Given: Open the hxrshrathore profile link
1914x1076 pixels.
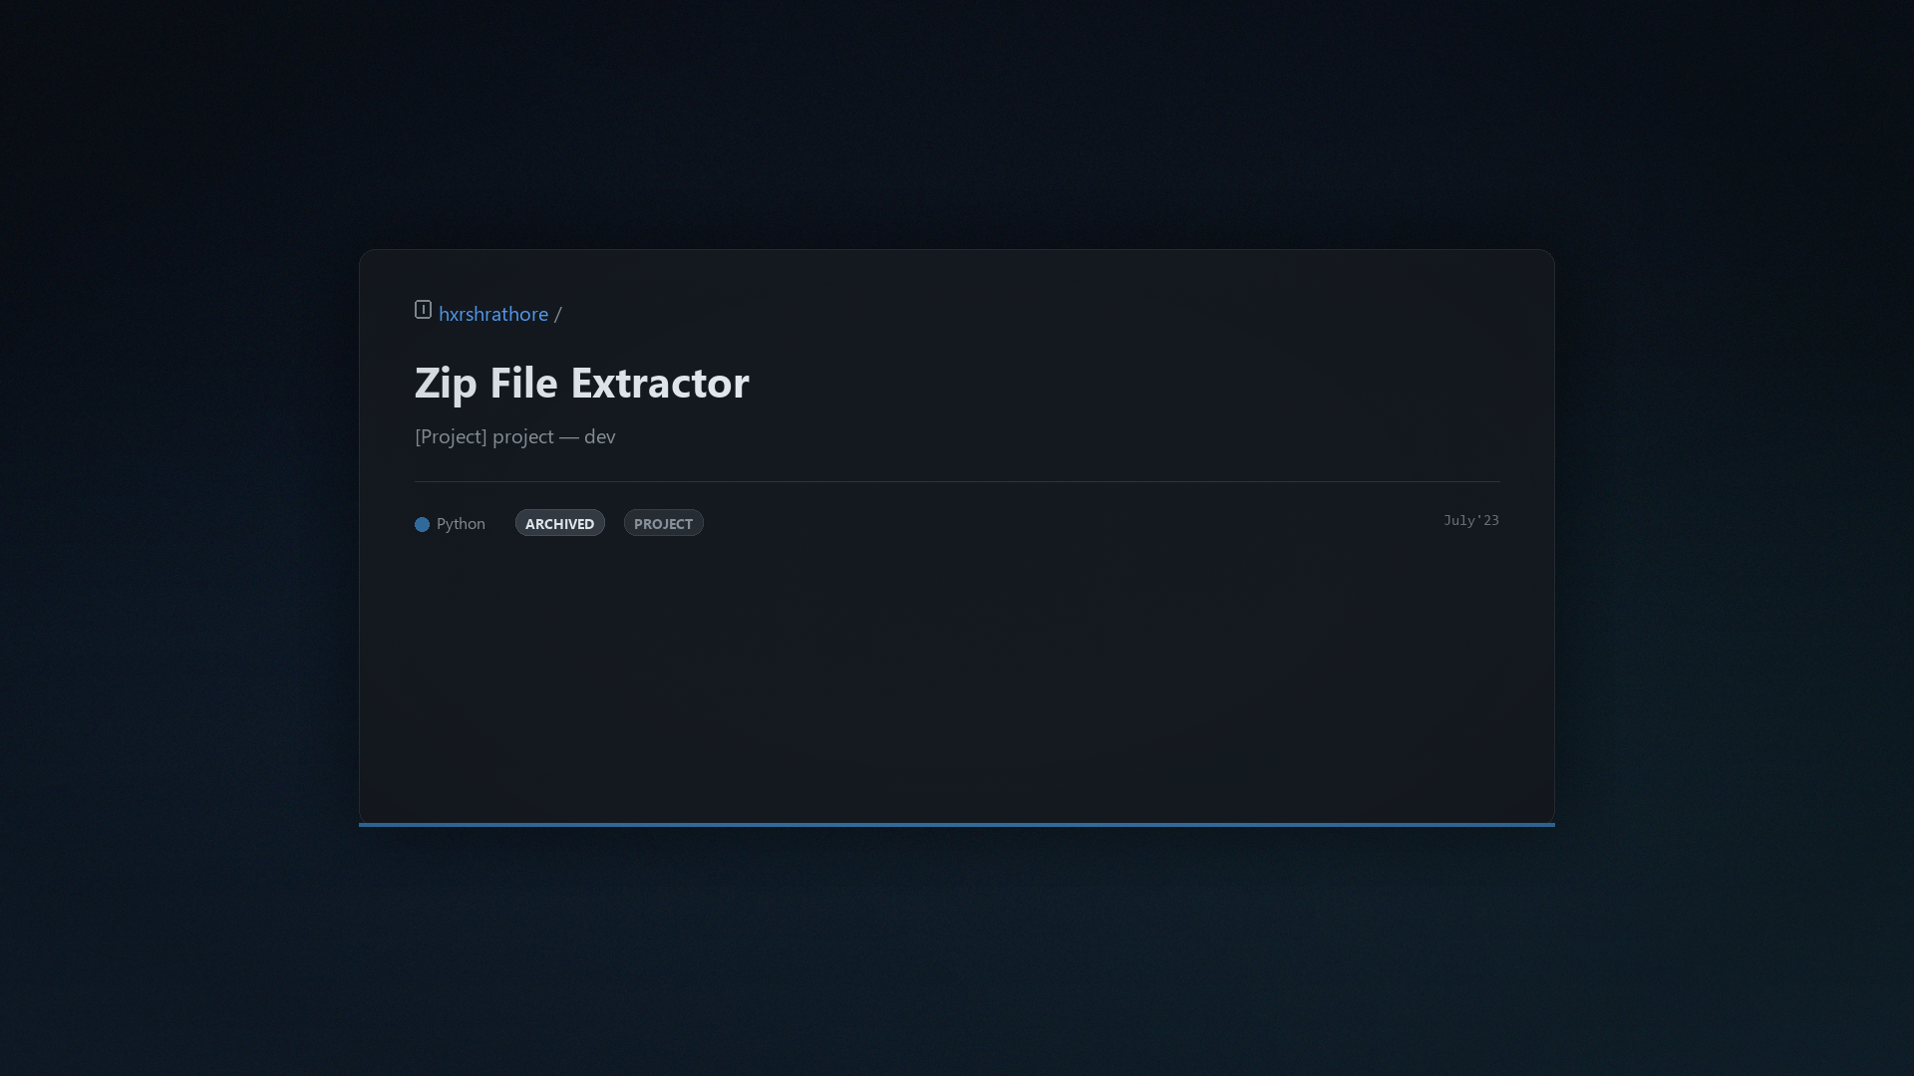Looking at the screenshot, I should (x=493, y=314).
